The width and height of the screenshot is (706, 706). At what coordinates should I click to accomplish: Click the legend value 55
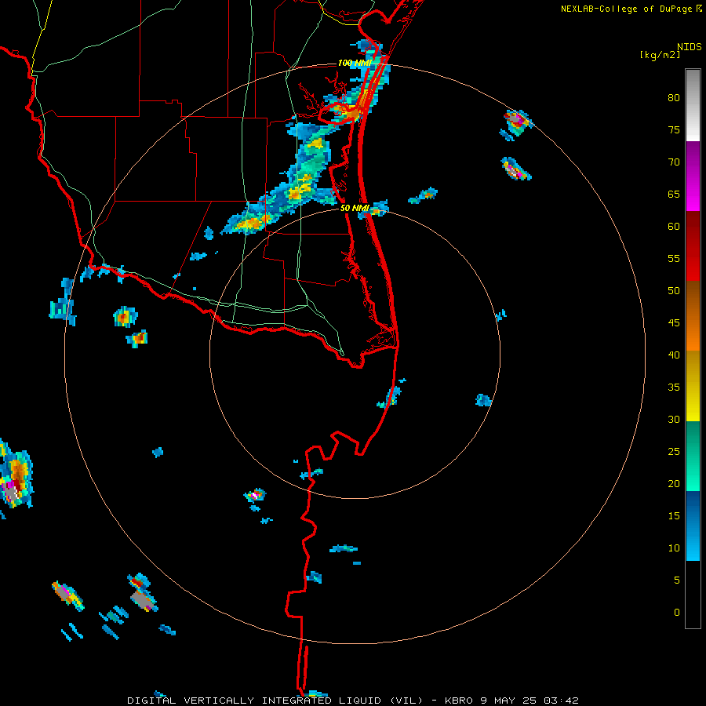click(x=674, y=258)
